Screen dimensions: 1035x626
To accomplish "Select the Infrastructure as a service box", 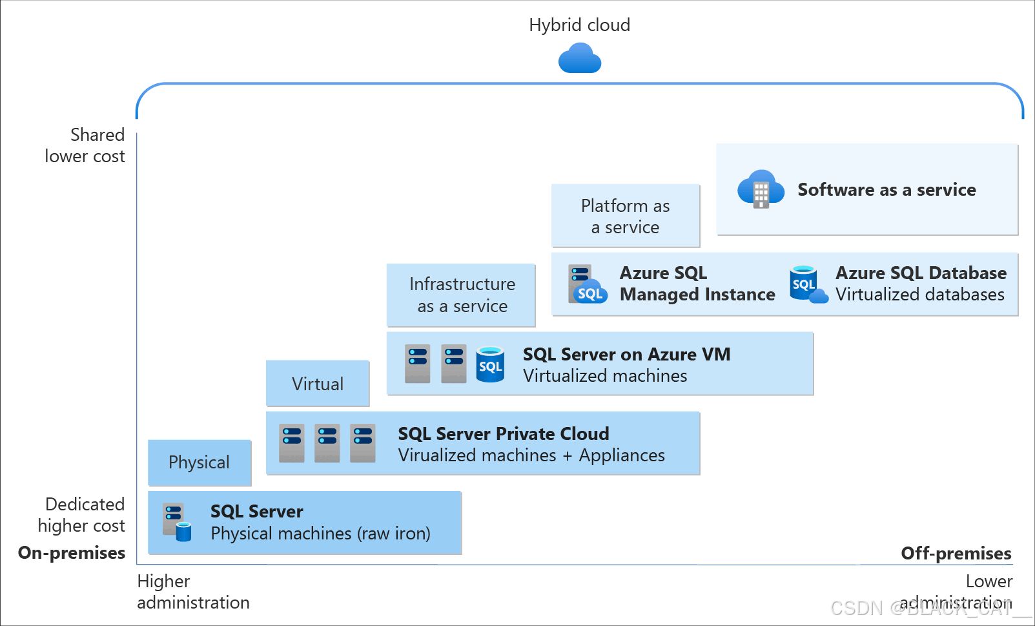I will click(x=461, y=295).
